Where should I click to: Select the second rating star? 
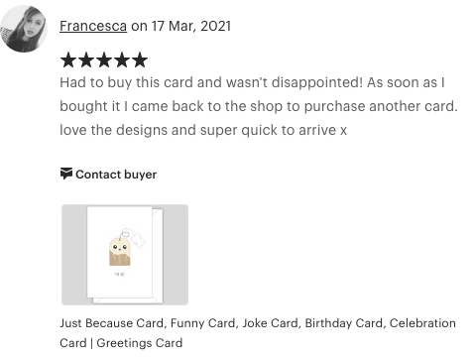click(x=86, y=60)
